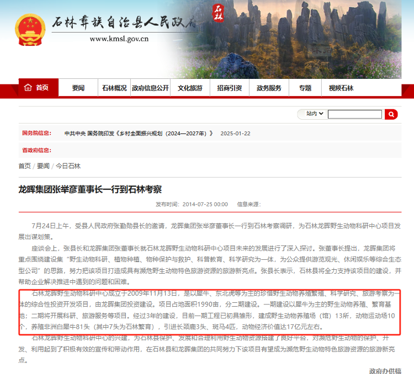Screen dimensions: 414x374
Task: Click 首页 in the breadcrumb
Action: [24, 166]
